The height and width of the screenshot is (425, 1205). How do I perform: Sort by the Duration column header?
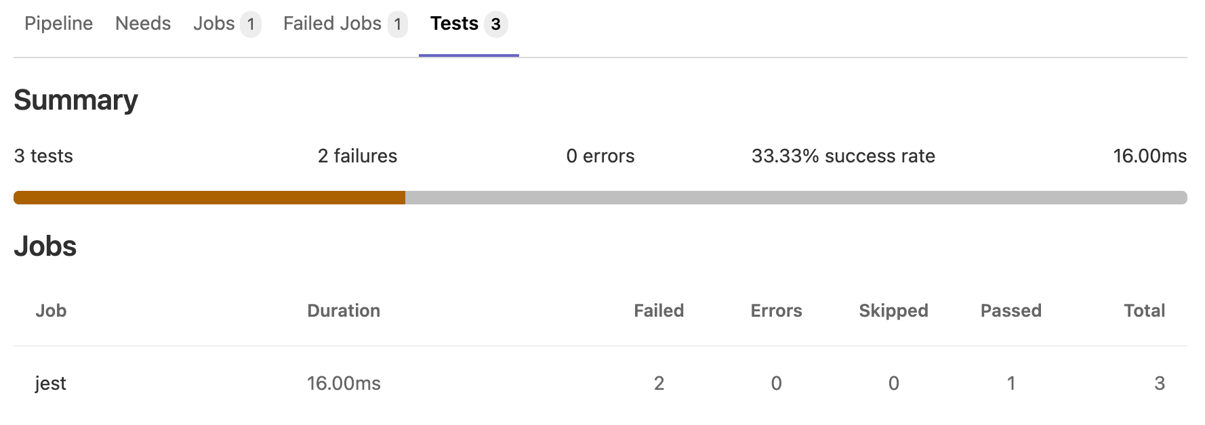click(x=344, y=311)
